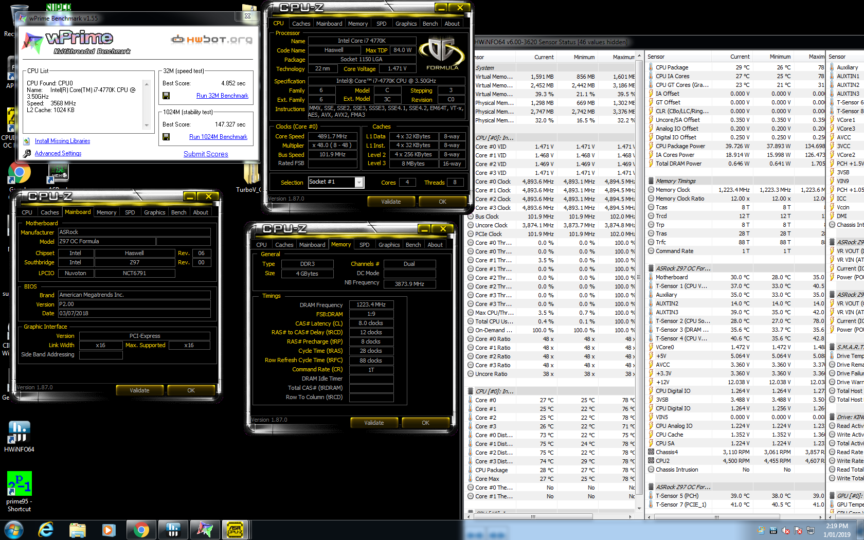Click the icon next to Install Missing Libraries
Screen dimensions: 864x540
click(x=27, y=141)
